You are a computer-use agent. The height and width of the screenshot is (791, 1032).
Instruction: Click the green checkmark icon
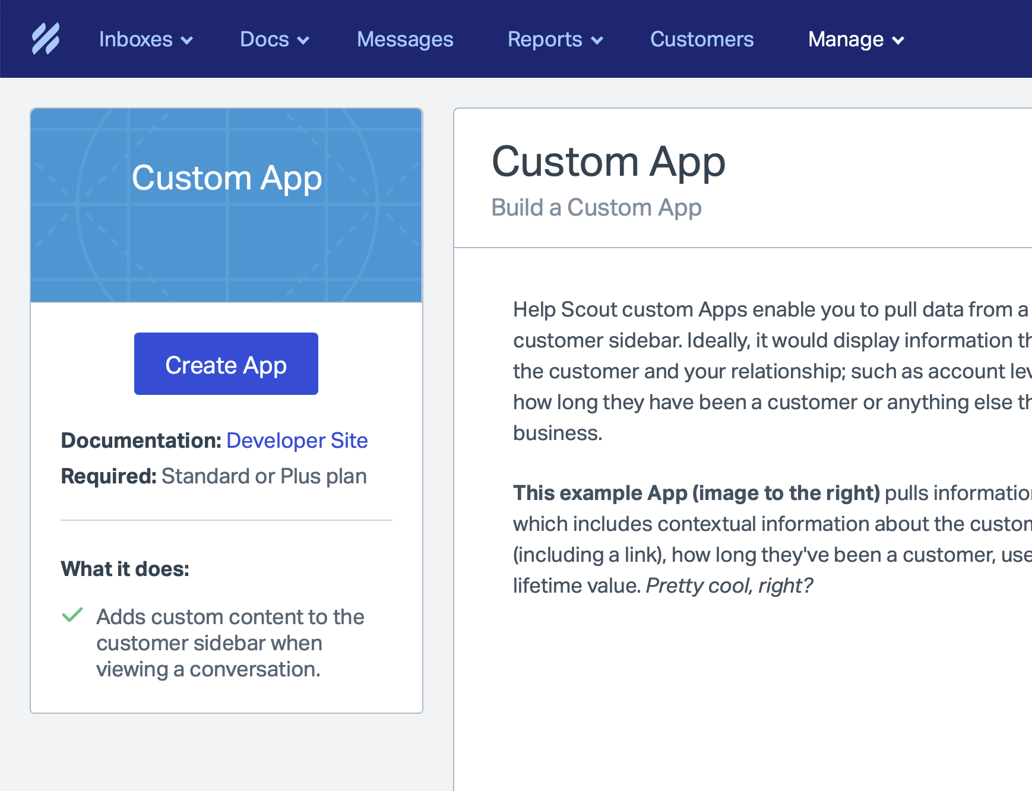tap(72, 615)
